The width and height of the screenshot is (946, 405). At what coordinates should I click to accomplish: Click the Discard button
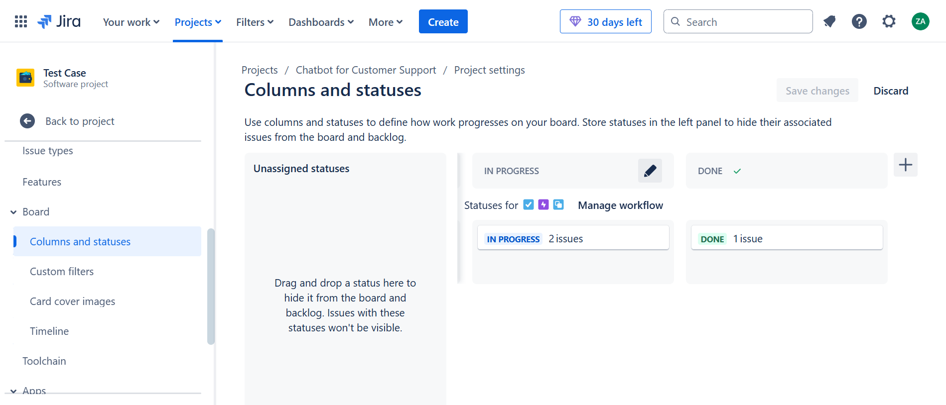[x=891, y=91]
